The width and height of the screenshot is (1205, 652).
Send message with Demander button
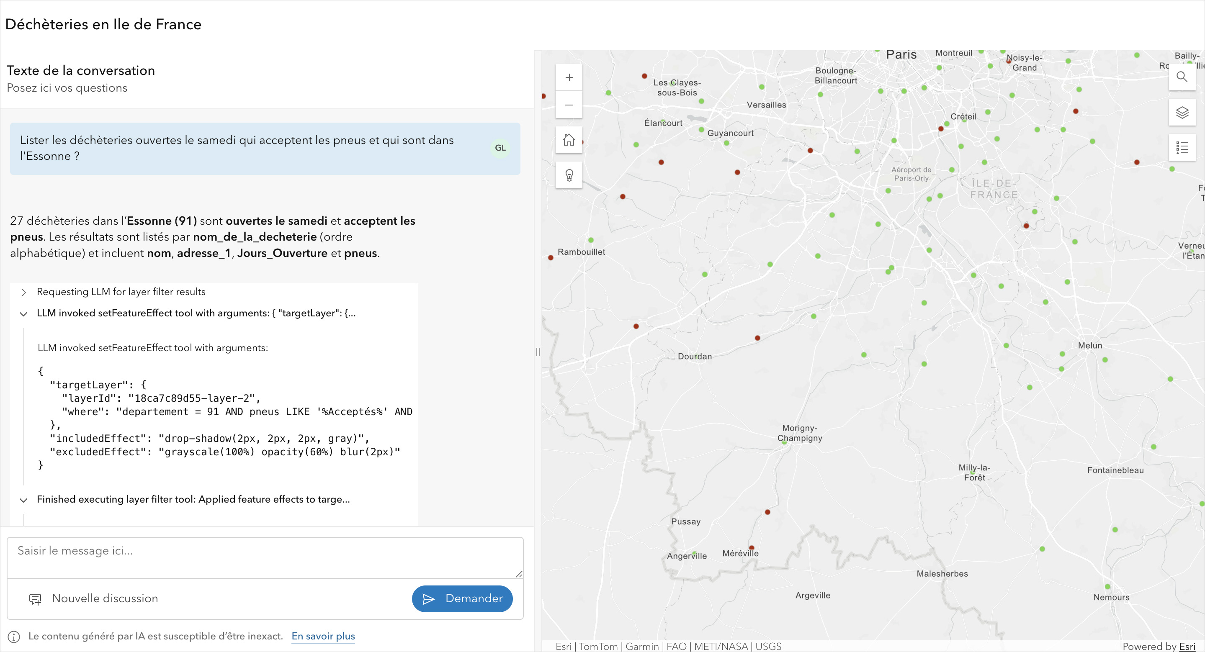462,599
